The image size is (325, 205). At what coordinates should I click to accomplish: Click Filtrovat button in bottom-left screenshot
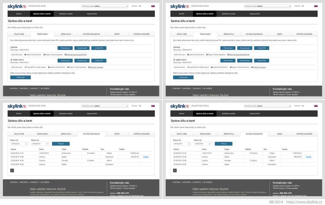pos(61,144)
